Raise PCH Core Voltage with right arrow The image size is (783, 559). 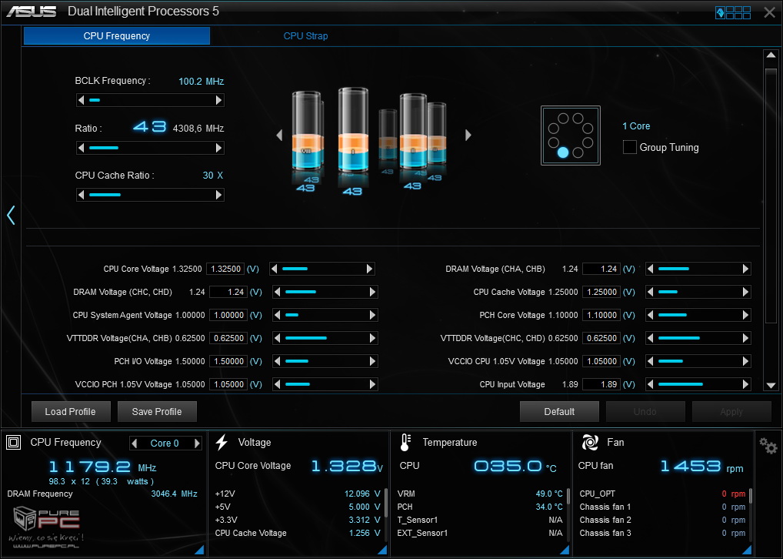pyautogui.click(x=745, y=315)
